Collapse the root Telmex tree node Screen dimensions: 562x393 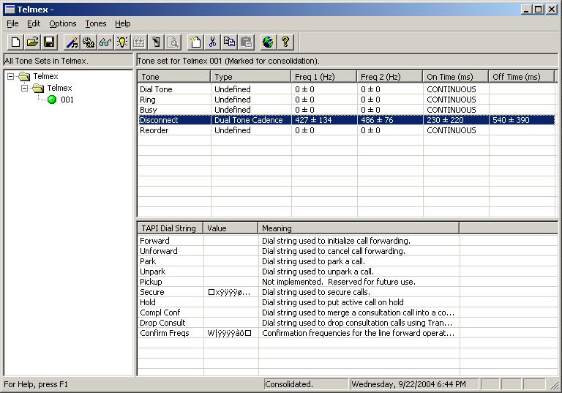point(11,76)
